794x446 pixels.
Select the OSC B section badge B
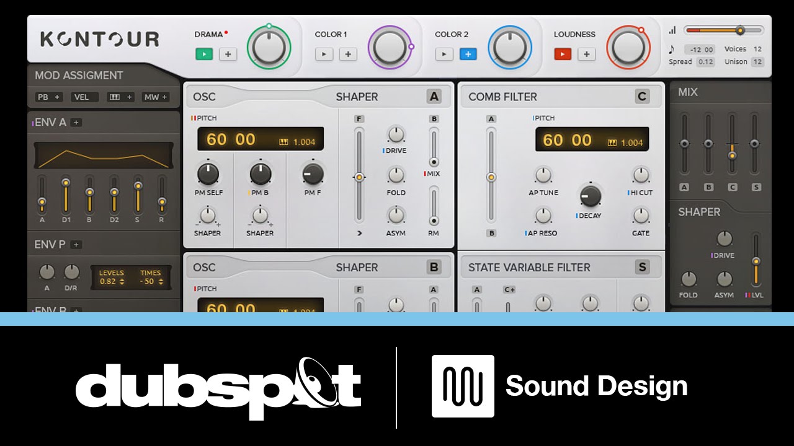(434, 268)
